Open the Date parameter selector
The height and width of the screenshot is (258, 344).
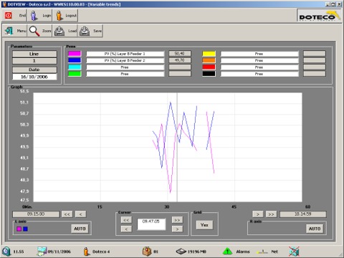[x=34, y=70]
